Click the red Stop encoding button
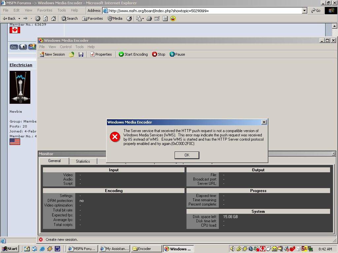Screen dimensions: 338x253 point(159,54)
